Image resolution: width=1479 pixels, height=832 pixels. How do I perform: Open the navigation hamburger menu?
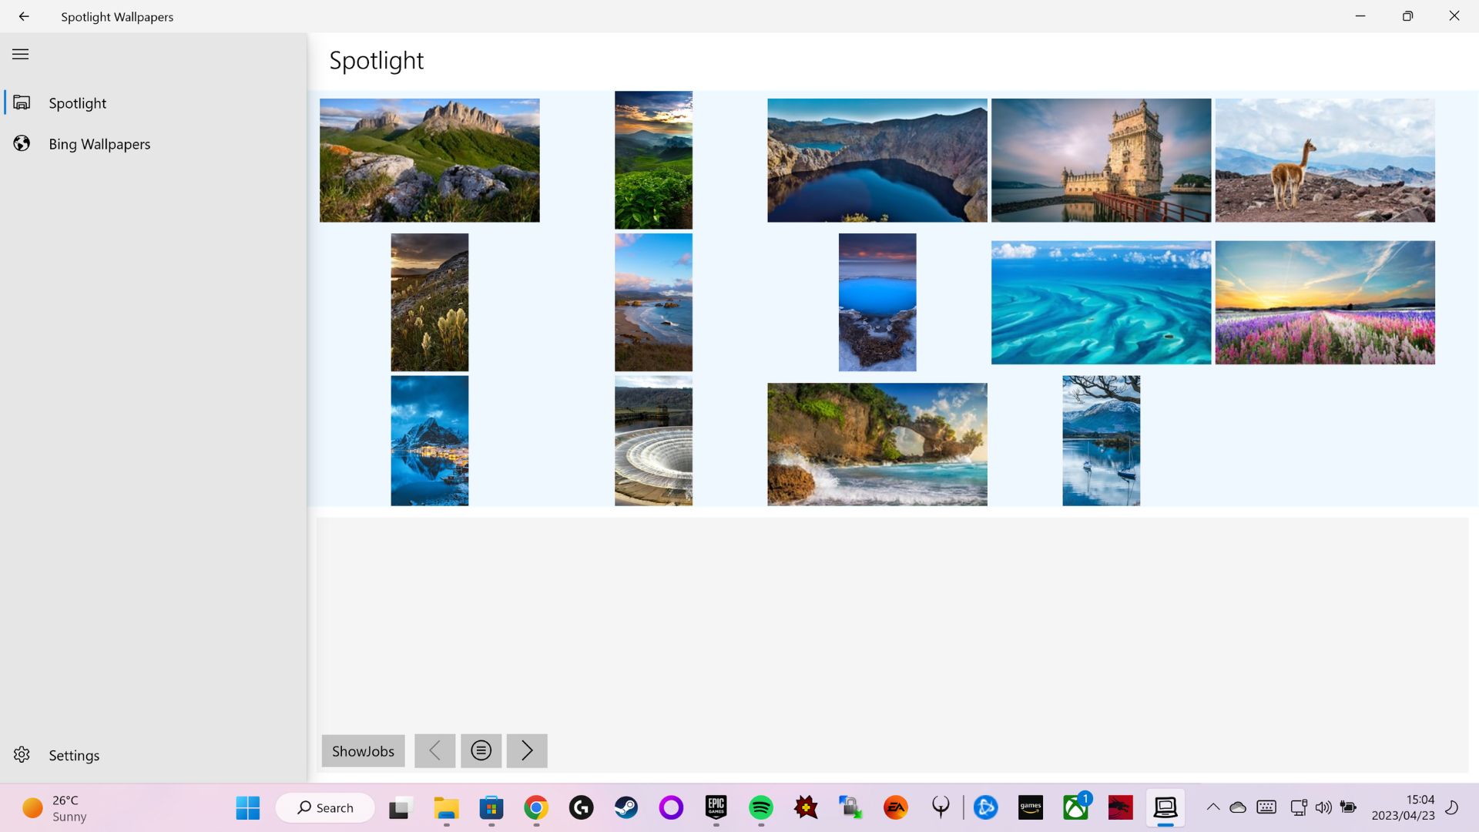coord(20,54)
